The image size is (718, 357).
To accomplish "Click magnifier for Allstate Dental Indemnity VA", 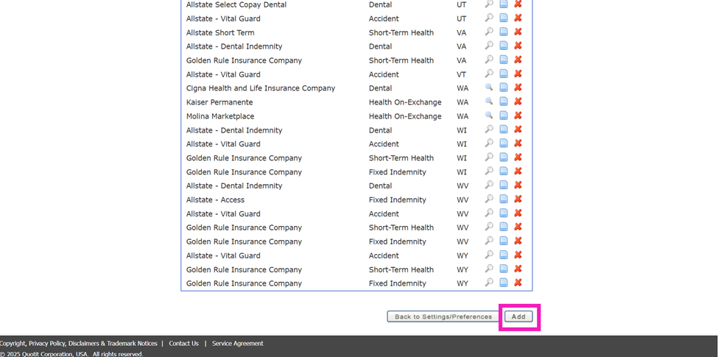I will coord(489,46).
